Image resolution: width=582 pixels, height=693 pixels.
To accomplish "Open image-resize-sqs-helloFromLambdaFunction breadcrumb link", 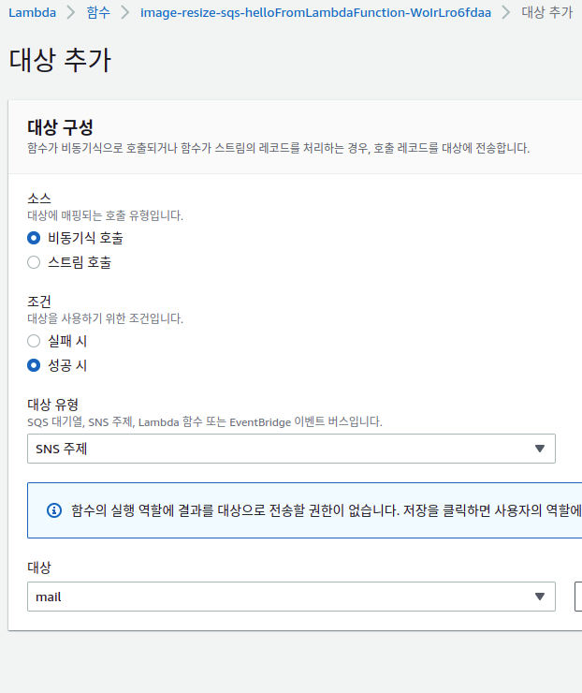I will [315, 12].
